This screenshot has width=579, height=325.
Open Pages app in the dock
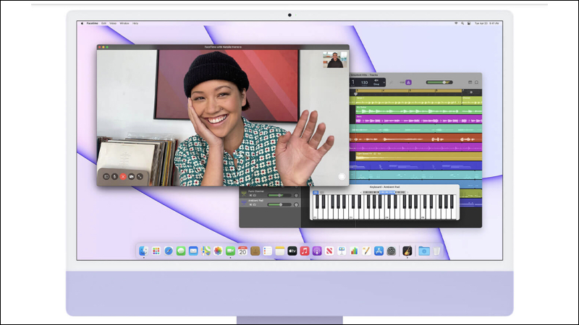point(366,251)
